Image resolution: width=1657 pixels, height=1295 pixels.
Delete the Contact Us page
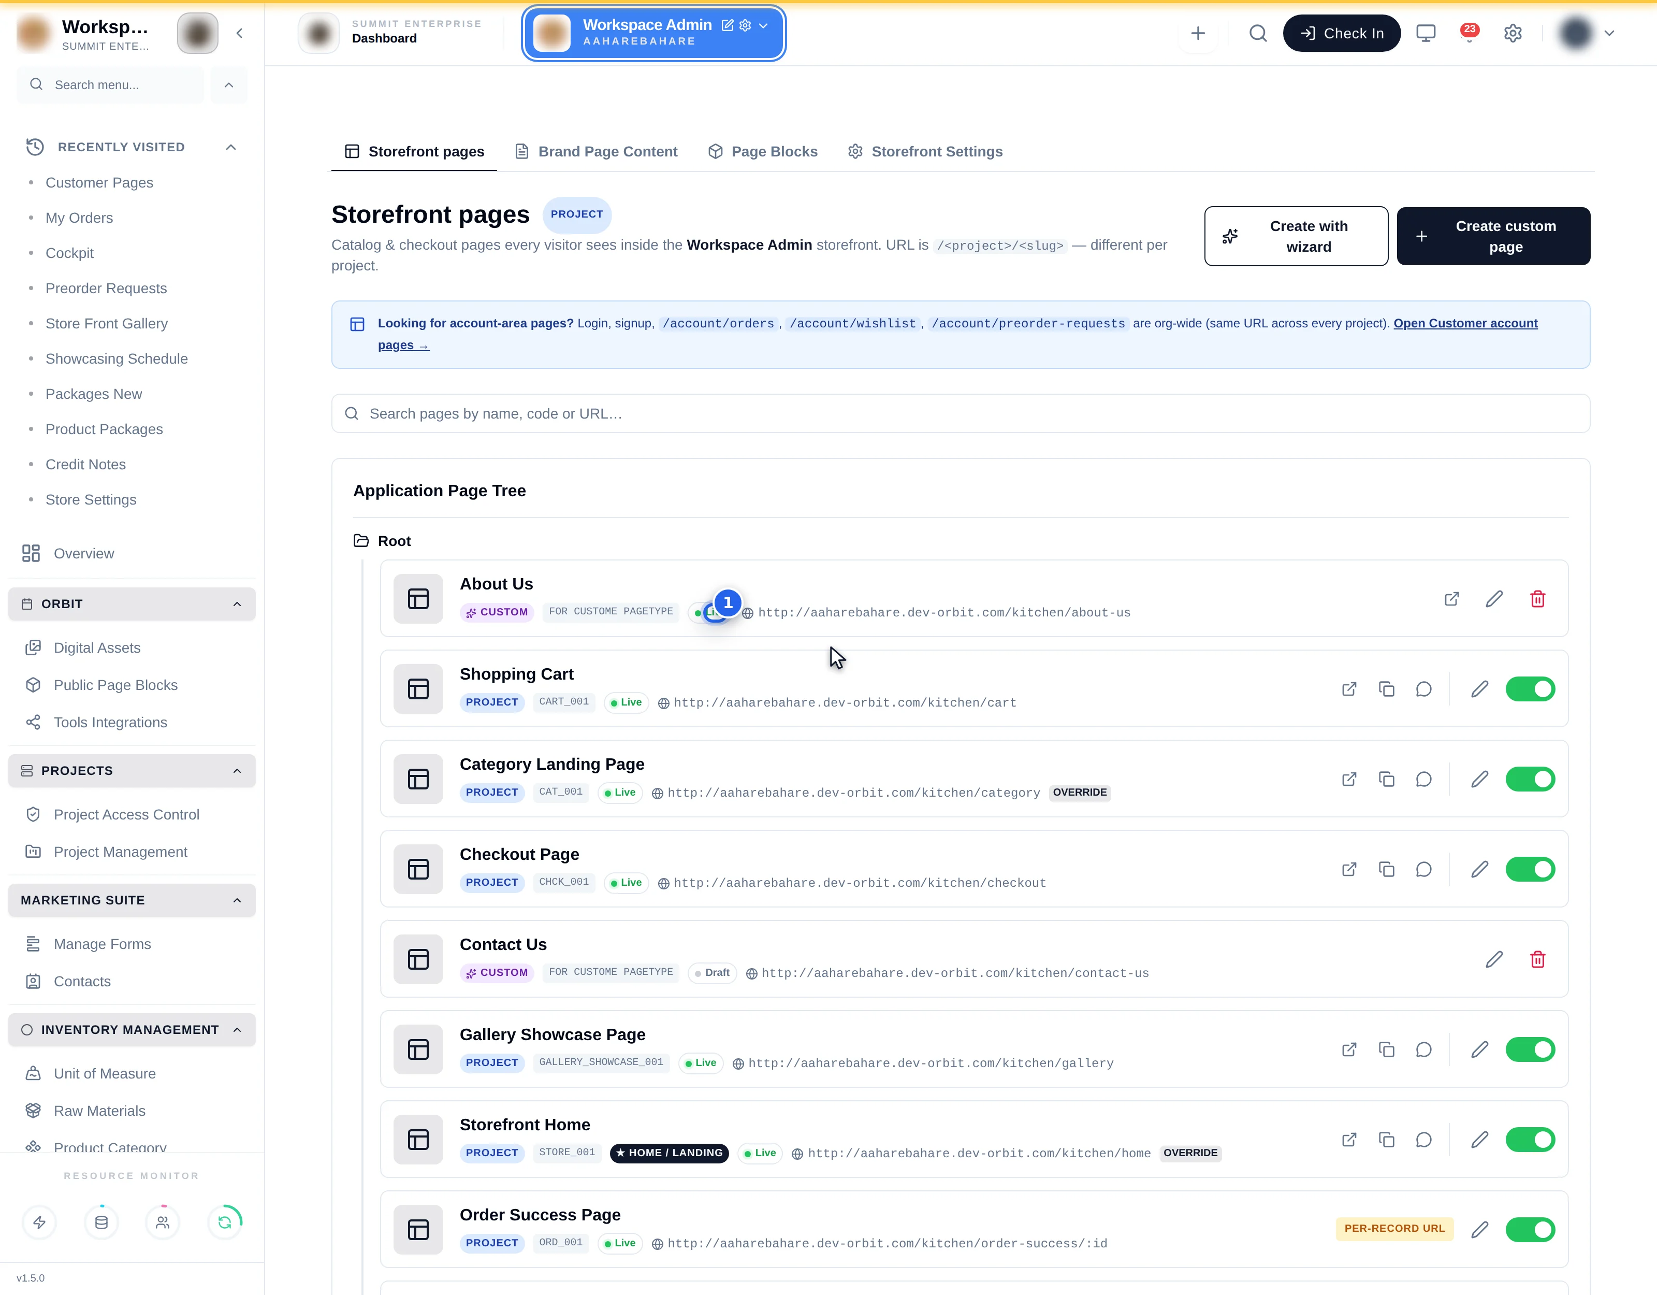(1538, 959)
